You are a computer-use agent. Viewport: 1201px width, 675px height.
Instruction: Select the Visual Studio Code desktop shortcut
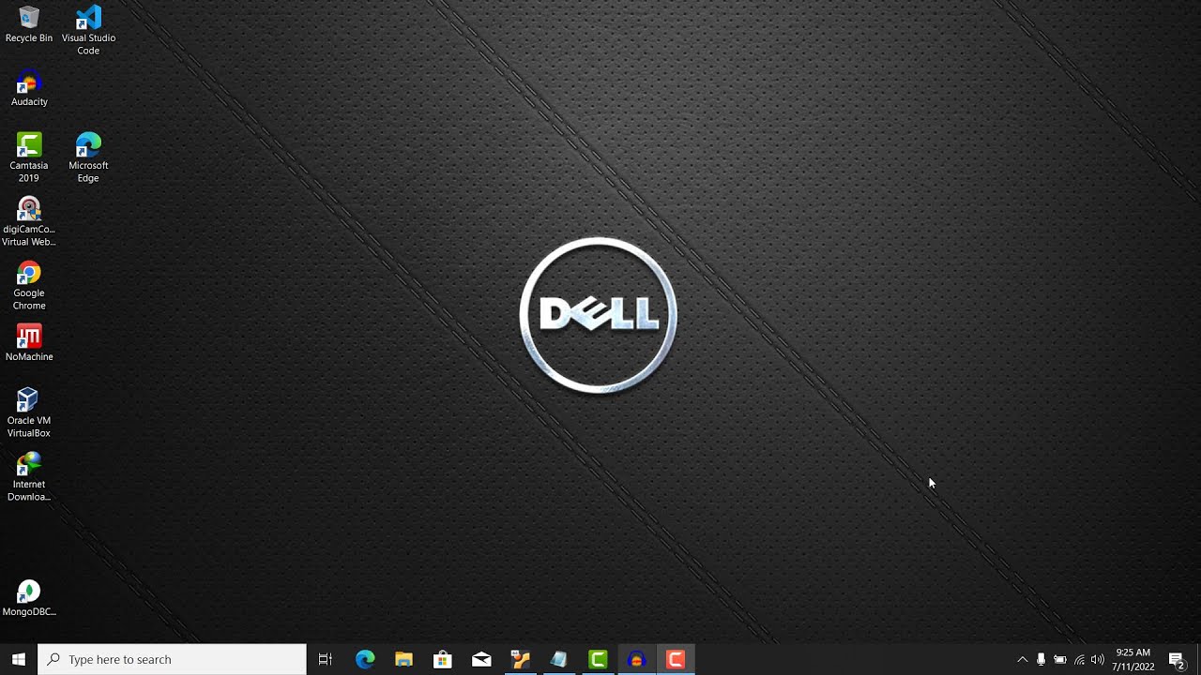click(88, 30)
